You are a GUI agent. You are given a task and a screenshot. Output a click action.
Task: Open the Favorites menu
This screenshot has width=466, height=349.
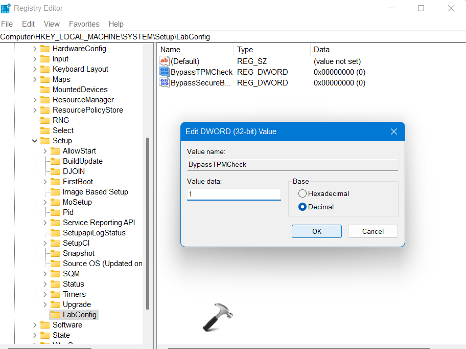84,24
